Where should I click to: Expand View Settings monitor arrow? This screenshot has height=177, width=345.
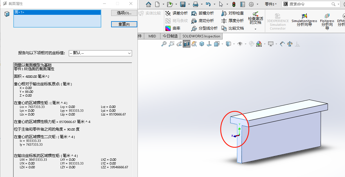tap(276, 44)
